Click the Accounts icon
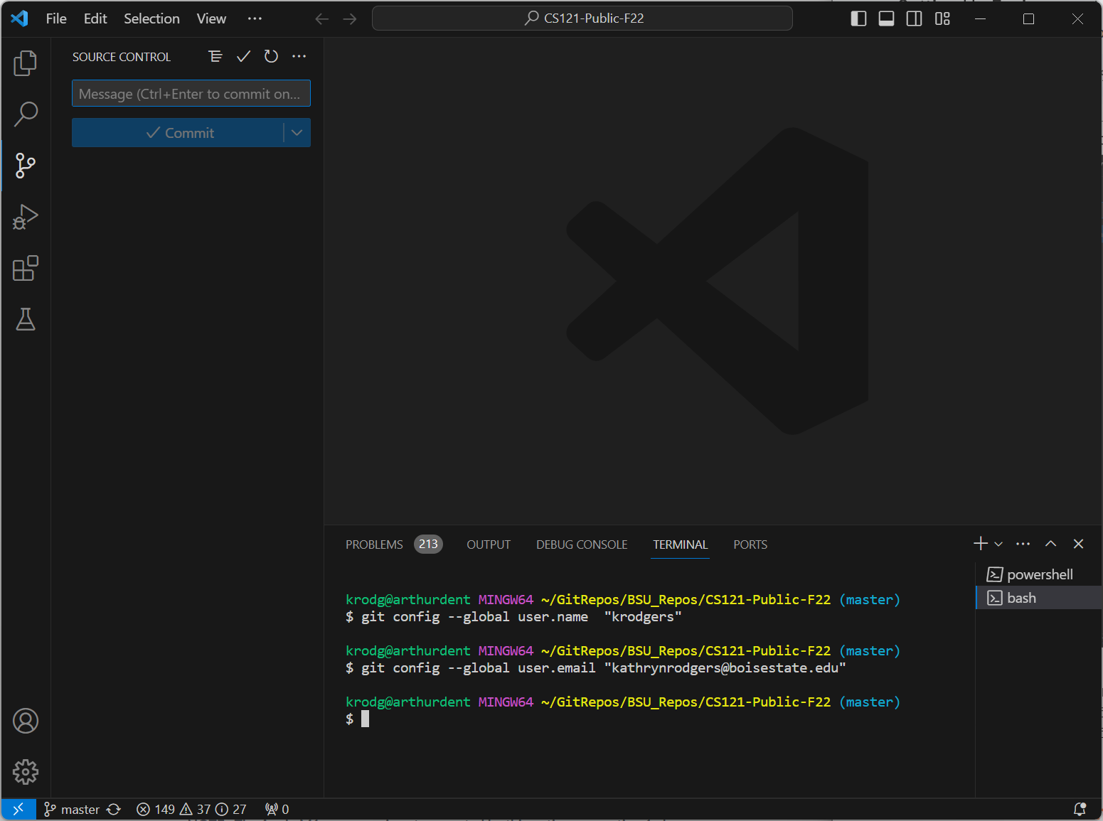 pos(26,721)
